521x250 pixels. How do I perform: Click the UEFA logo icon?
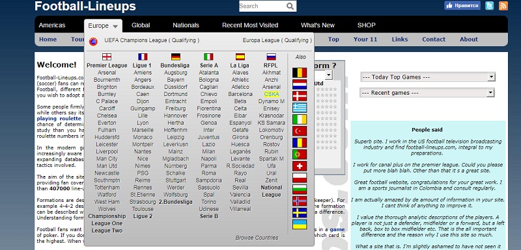tap(93, 42)
